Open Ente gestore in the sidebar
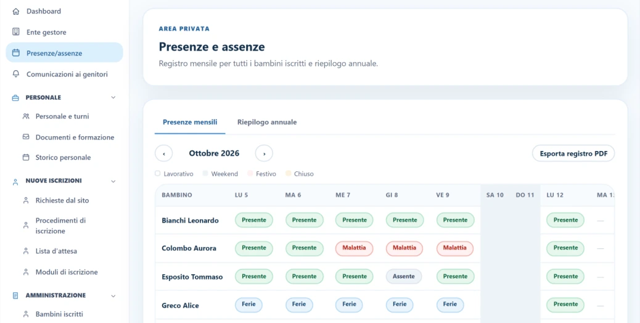The width and height of the screenshot is (640, 323). coord(65,32)
